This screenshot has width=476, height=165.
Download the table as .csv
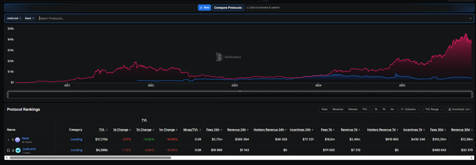click(459, 109)
